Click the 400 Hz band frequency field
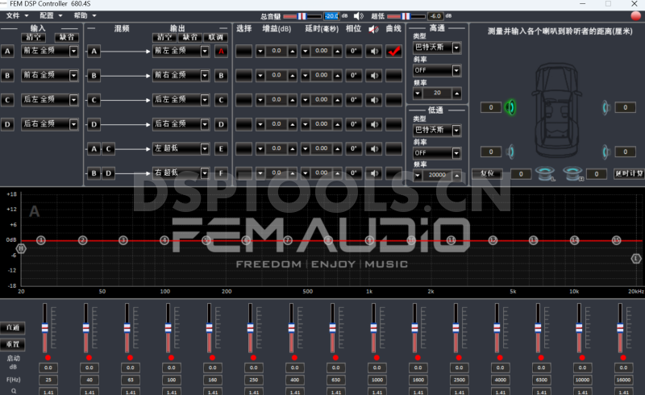645x395 pixels. tap(294, 380)
